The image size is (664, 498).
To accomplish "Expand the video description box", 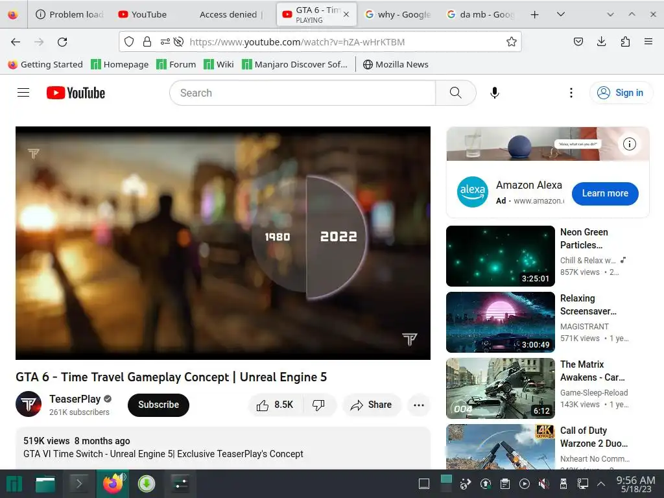I will tap(223, 447).
